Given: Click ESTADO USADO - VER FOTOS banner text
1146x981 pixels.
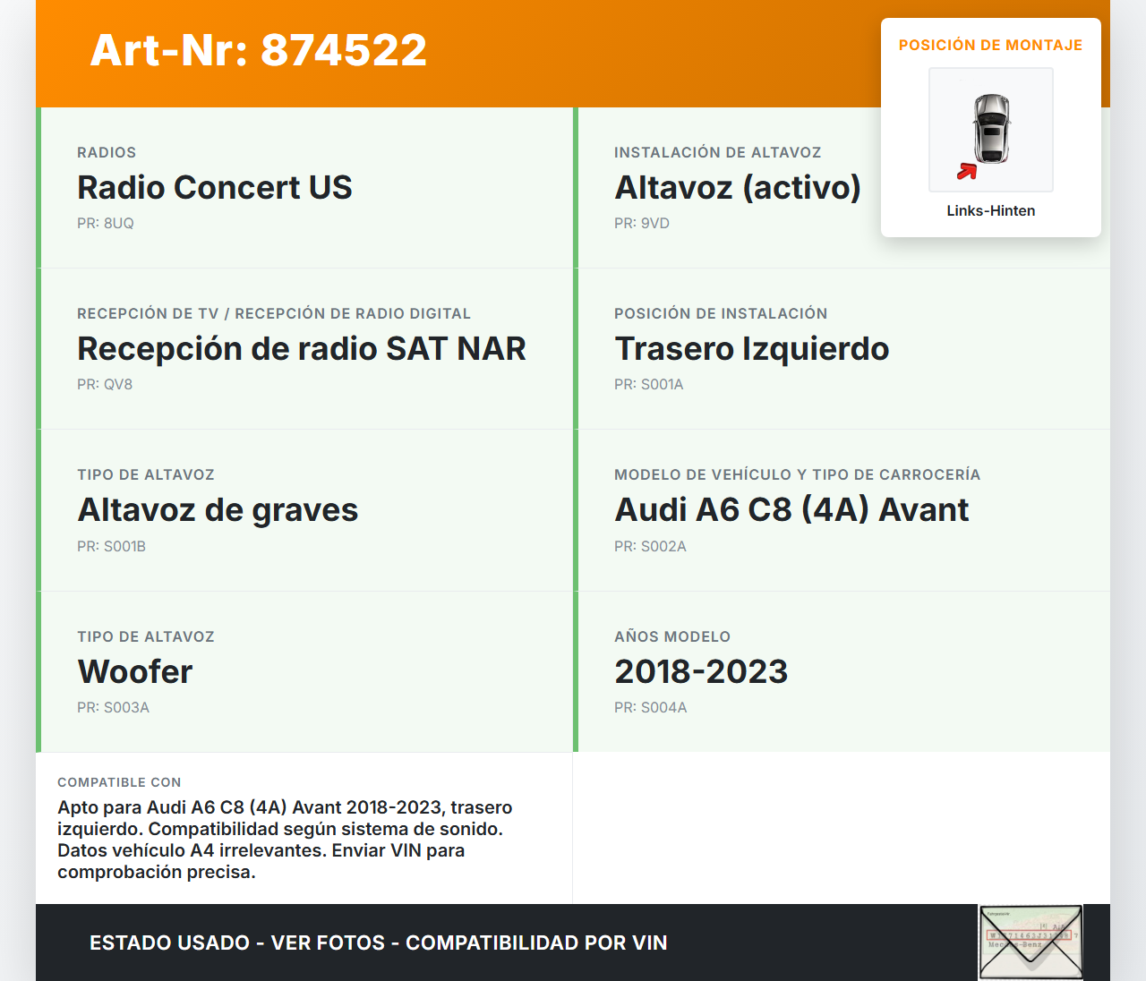Looking at the screenshot, I should [379, 943].
